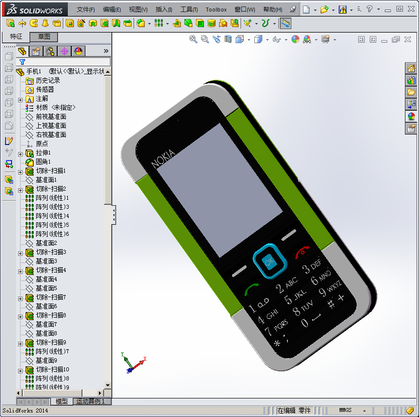Select the Revolved Boss/Base tool icon
The width and height of the screenshot is (419, 417).
[x=22, y=23]
